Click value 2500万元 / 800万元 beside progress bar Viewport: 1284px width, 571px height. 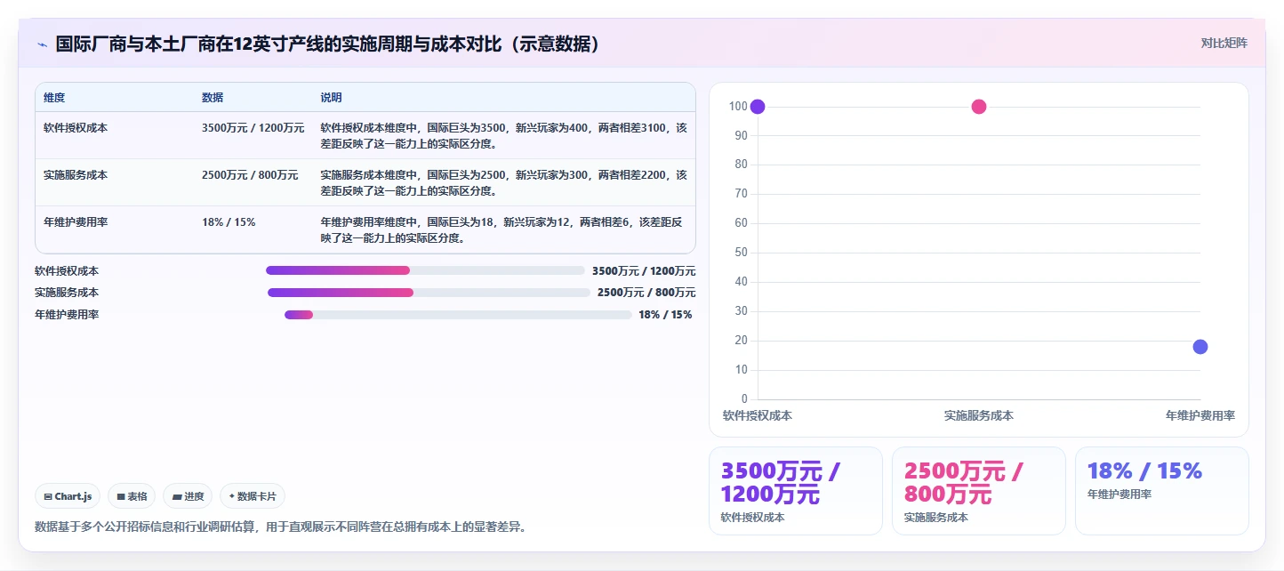coord(646,293)
